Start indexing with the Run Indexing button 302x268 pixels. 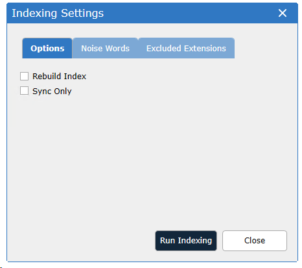(186, 241)
